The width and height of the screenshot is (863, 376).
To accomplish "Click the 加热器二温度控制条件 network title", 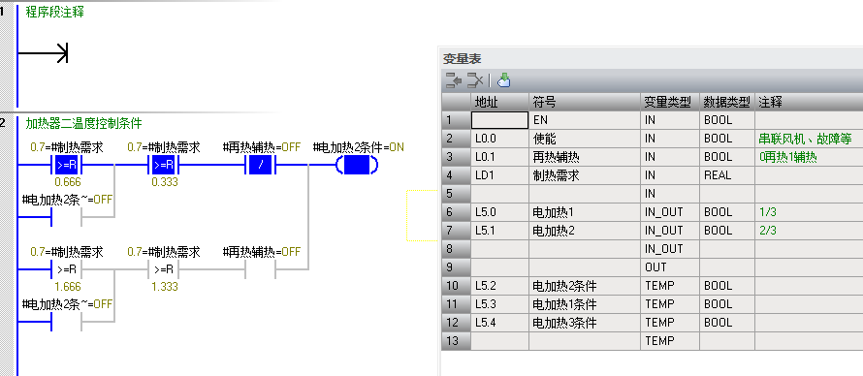I will coord(83,124).
